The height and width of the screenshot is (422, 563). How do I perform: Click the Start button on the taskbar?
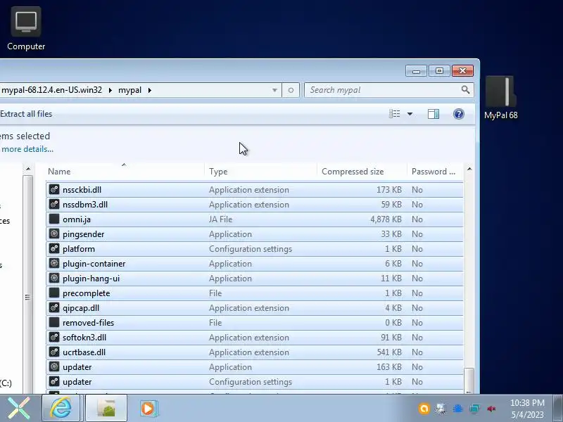[19, 409]
